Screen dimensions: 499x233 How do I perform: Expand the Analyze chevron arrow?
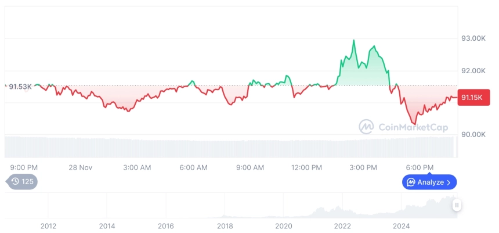pyautogui.click(x=449, y=182)
